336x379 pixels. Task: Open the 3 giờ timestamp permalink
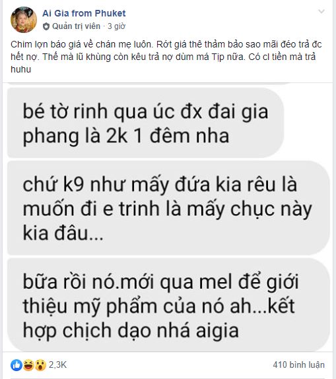pos(116,26)
